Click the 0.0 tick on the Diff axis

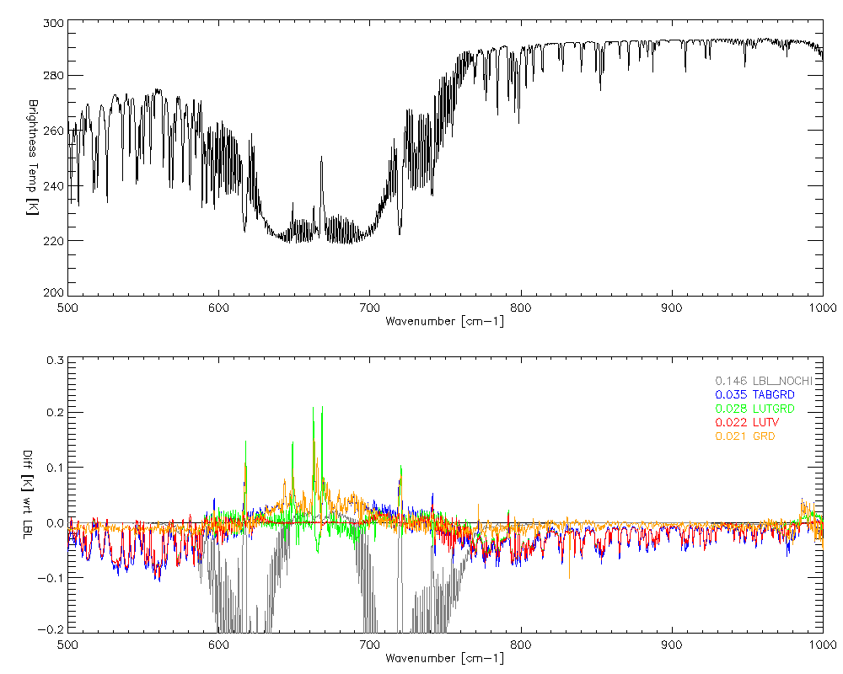point(54,522)
